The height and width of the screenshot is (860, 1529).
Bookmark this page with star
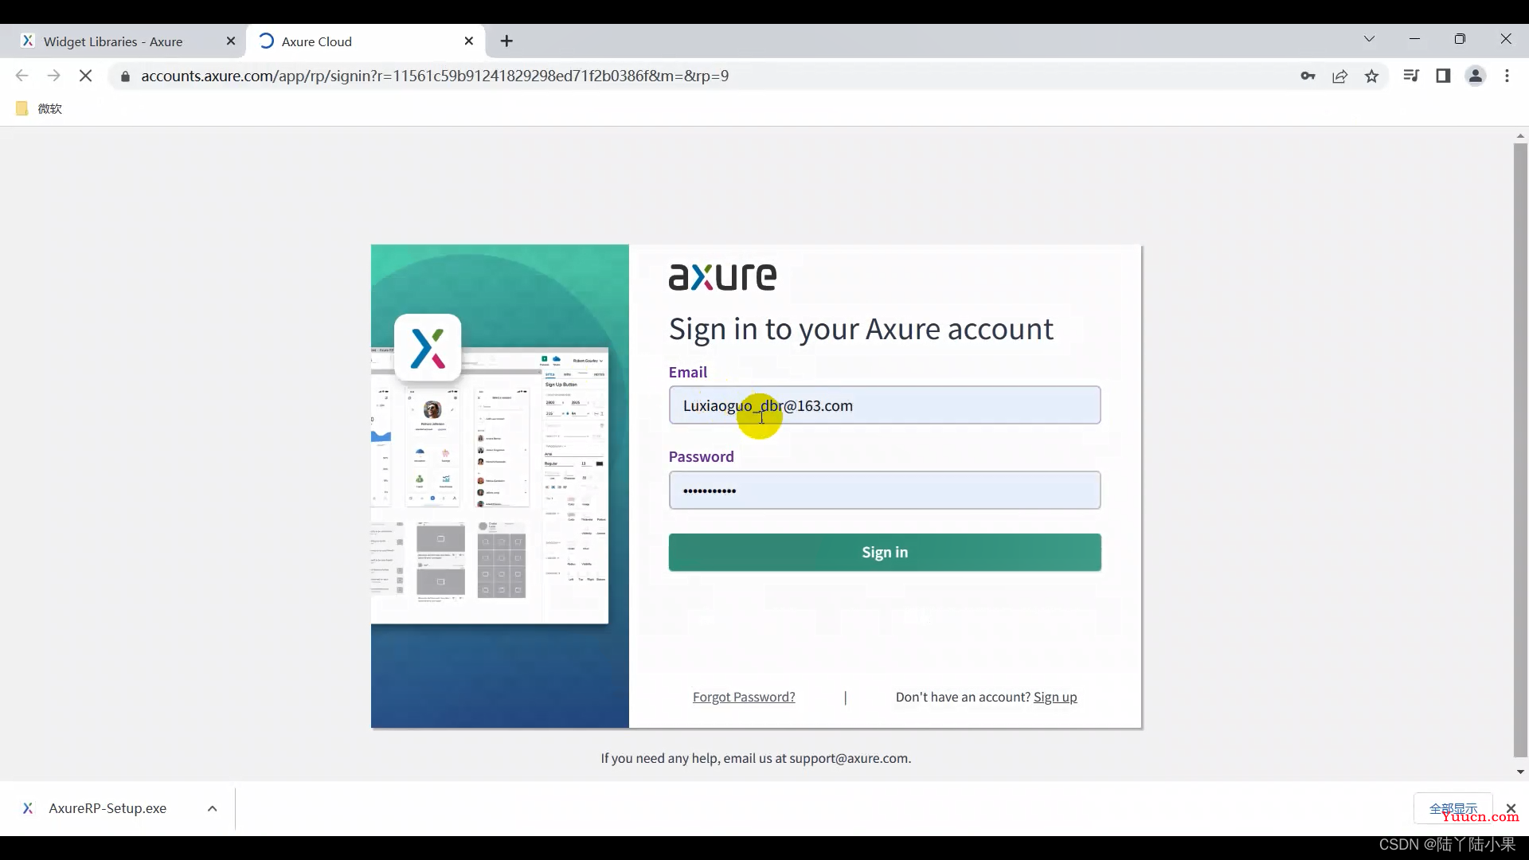click(x=1371, y=76)
